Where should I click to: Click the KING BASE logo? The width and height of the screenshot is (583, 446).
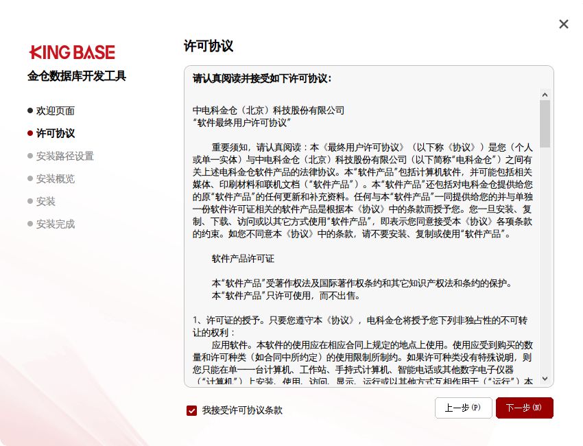72,52
